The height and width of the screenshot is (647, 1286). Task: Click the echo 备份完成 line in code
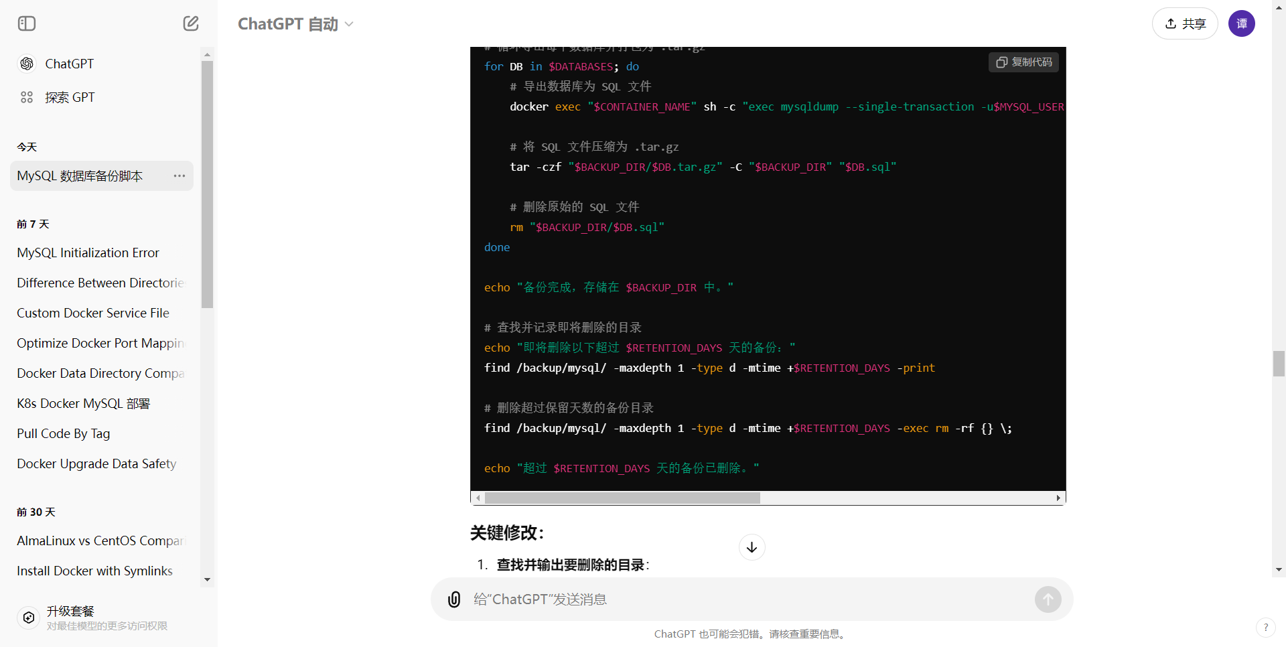click(x=609, y=287)
